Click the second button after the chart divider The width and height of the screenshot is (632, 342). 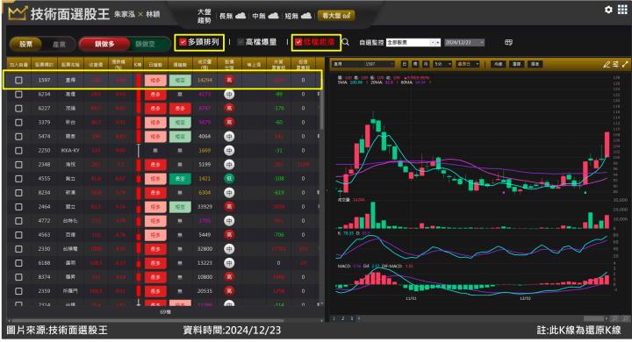click(x=516, y=64)
